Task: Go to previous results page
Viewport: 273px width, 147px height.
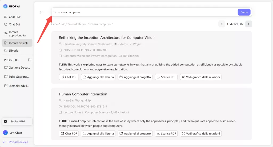Action: coord(221,24)
